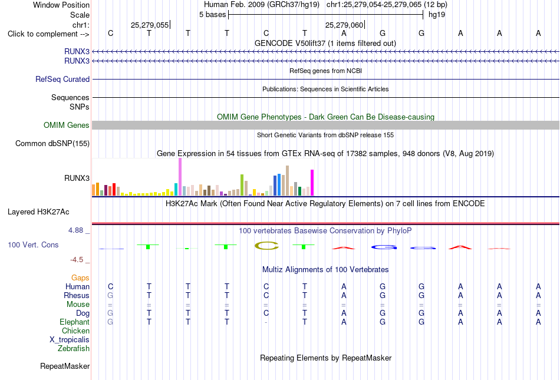Select upper RUNX3 transcript label in GENCODE track
This screenshot has width=560, height=380.
click(77, 51)
